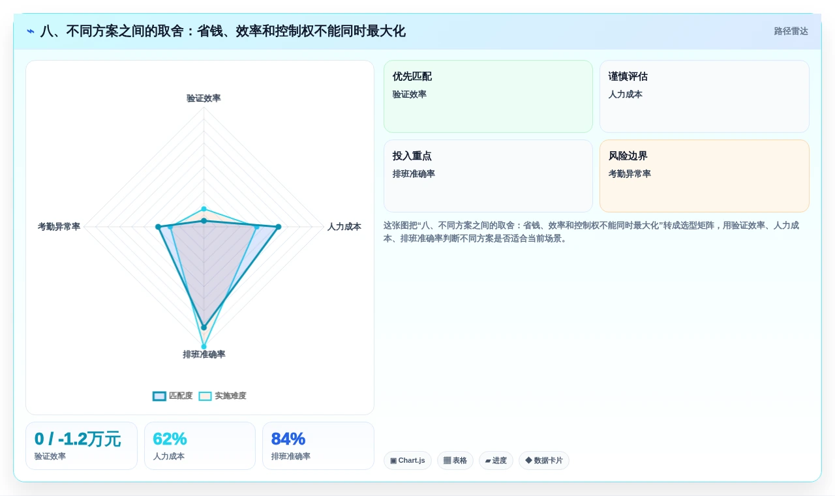
Task: Toggle the 匹配度 legend swatch
Action: (x=159, y=396)
